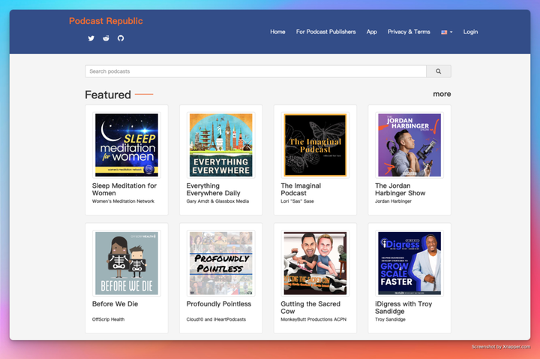The image size is (540, 359).
Task: Select Profoundly Pointless podcast thumbnail
Action: [220, 263]
